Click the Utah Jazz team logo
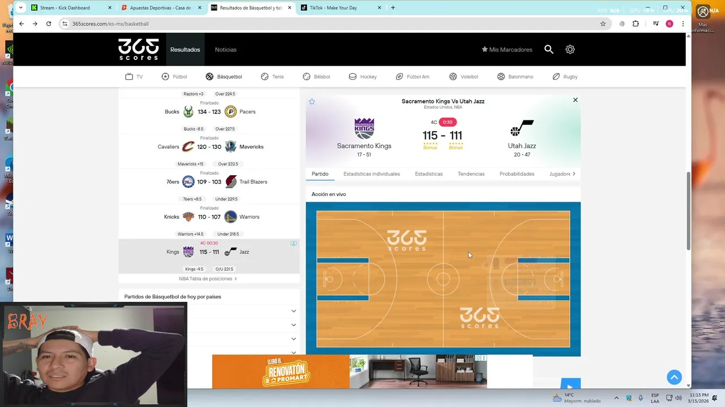 coord(522,128)
